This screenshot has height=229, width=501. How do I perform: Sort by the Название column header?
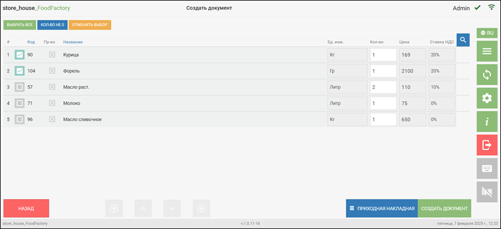point(73,42)
